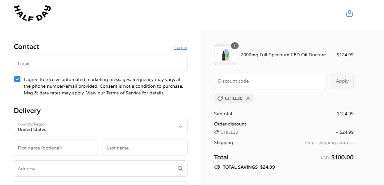Expand the United States country selector
Image resolution: width=384 pixels, height=185 pixels.
coord(100,127)
